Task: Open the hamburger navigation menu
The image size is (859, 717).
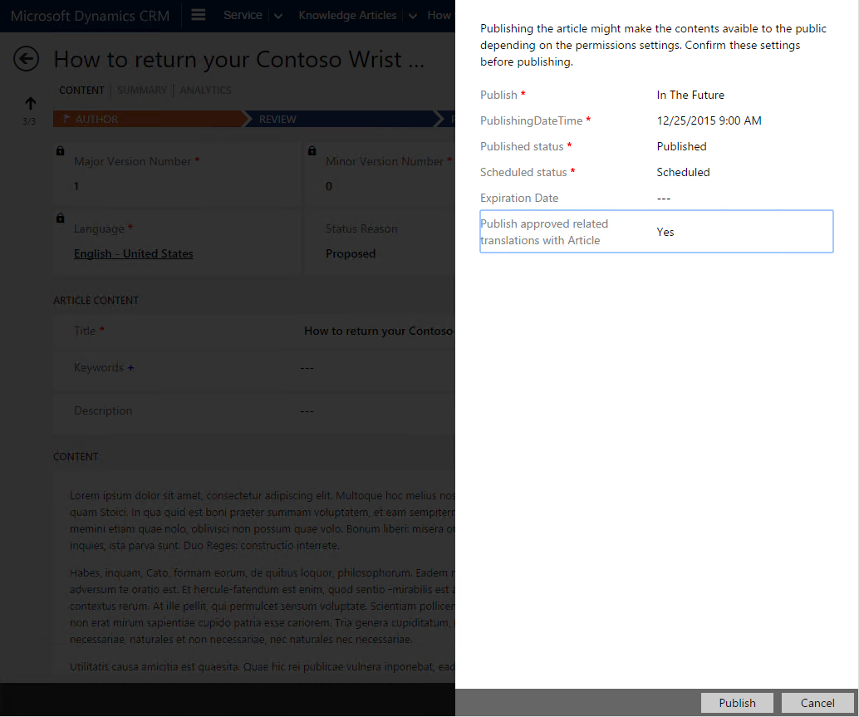Action: point(198,15)
